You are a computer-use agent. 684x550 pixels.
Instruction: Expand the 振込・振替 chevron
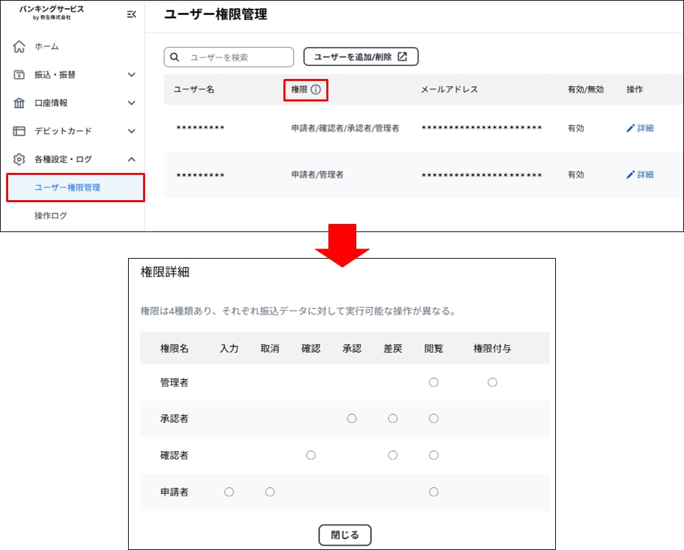(x=131, y=75)
